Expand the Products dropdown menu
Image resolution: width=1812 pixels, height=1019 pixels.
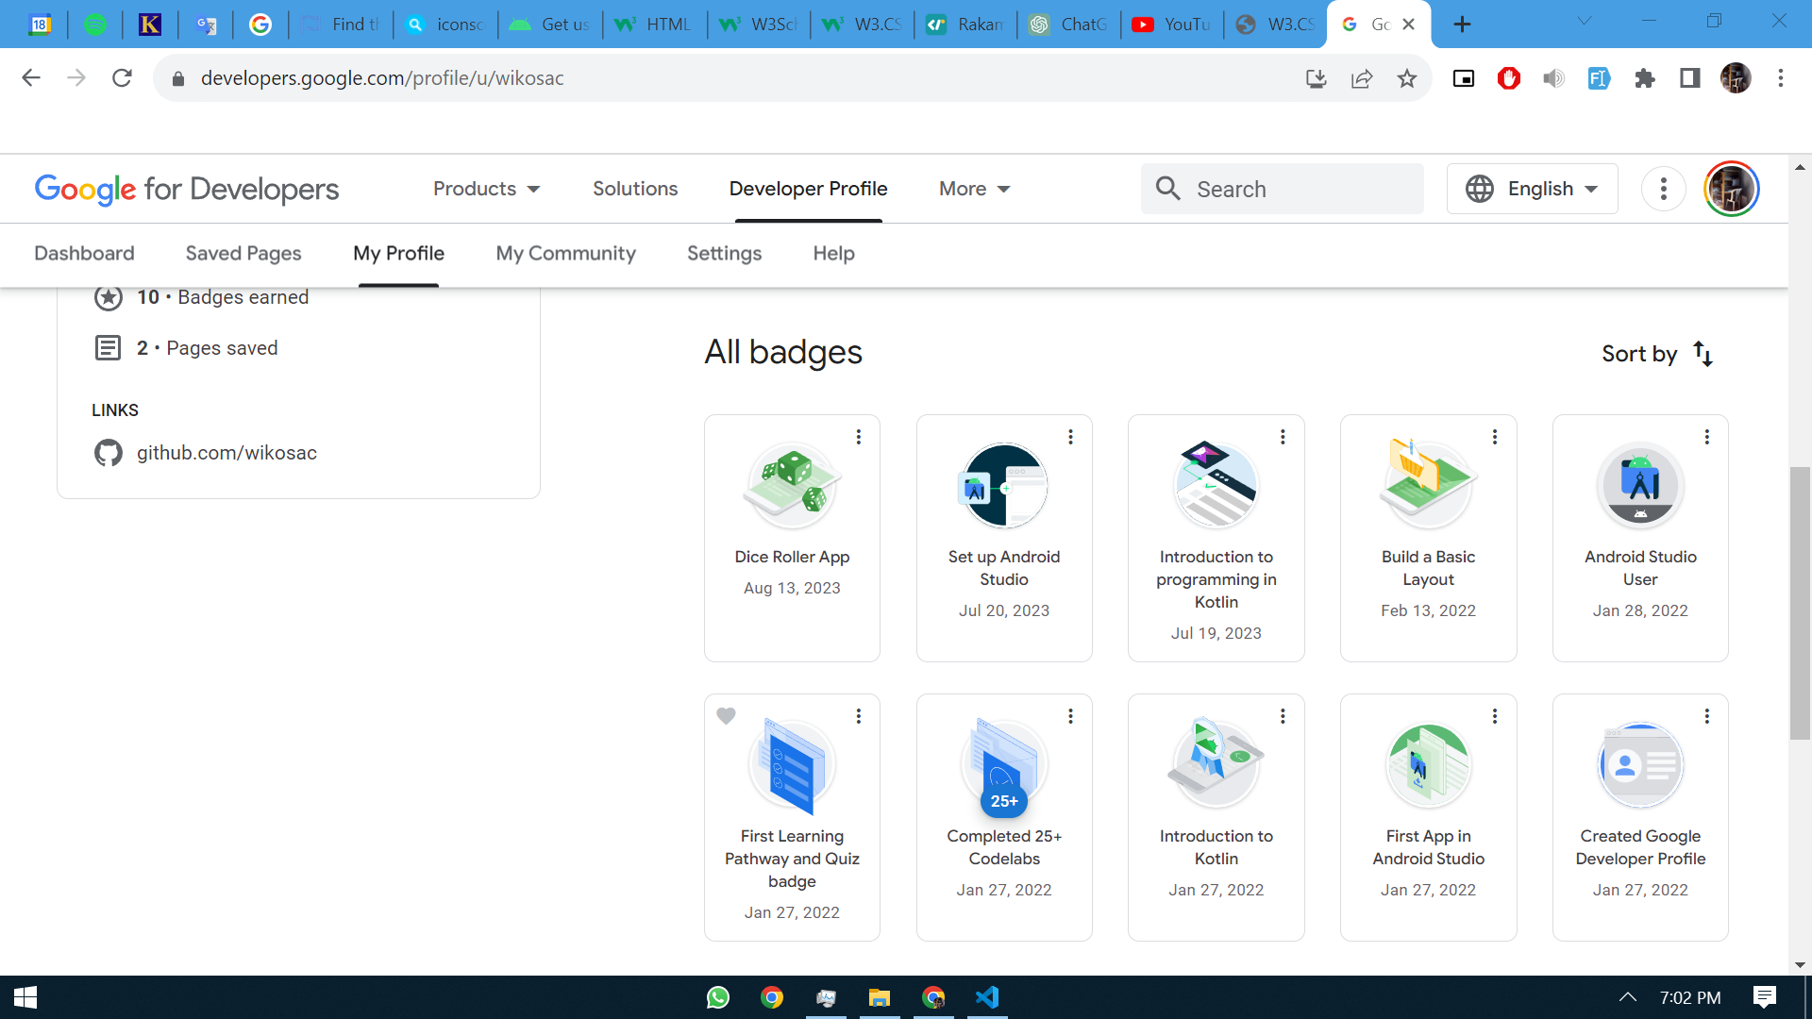click(487, 189)
